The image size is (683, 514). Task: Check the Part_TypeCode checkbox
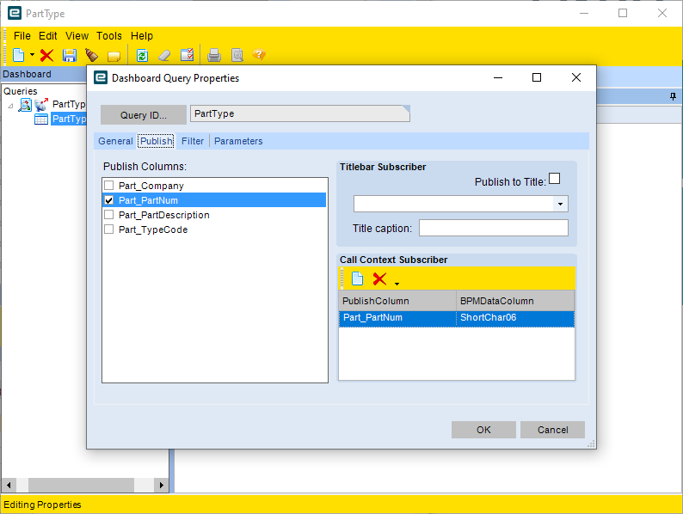pos(109,229)
